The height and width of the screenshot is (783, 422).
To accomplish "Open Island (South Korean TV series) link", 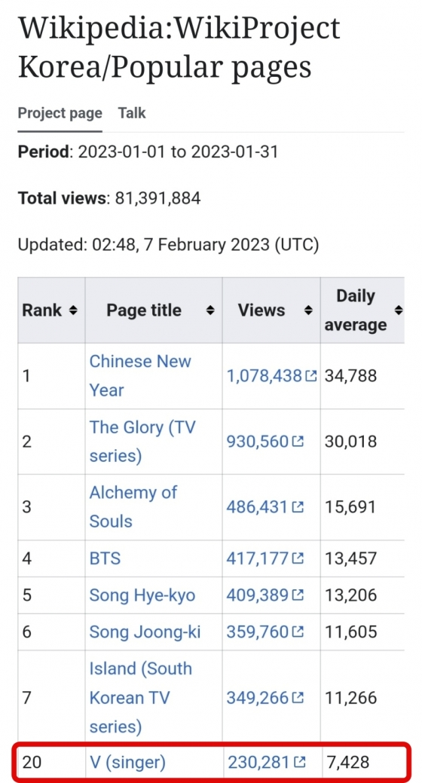I will (140, 698).
